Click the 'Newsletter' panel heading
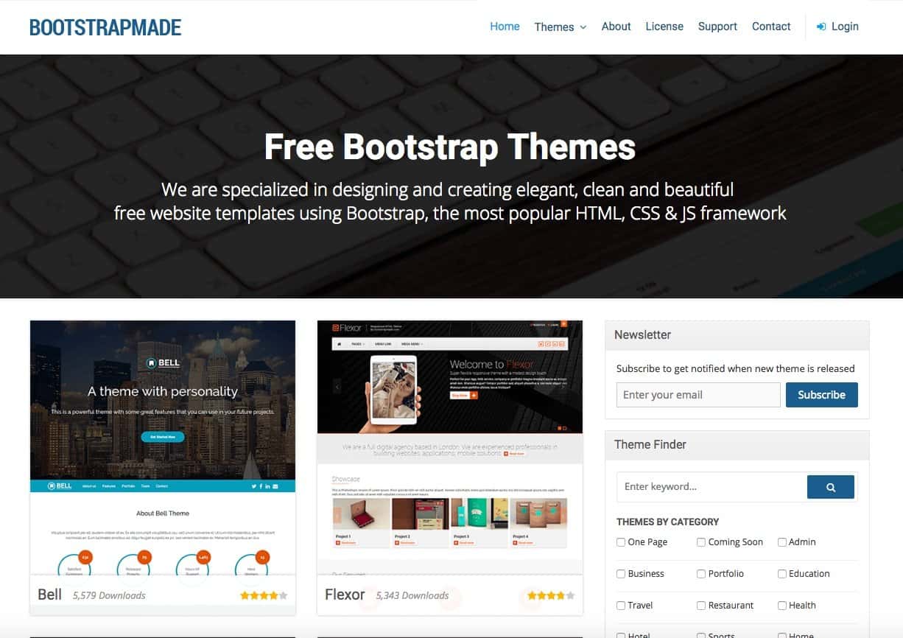Screen dimensions: 903x638 [642, 334]
